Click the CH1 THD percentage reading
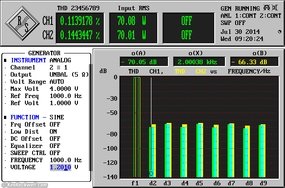The width and height of the screenshot is (285, 188). point(80,20)
